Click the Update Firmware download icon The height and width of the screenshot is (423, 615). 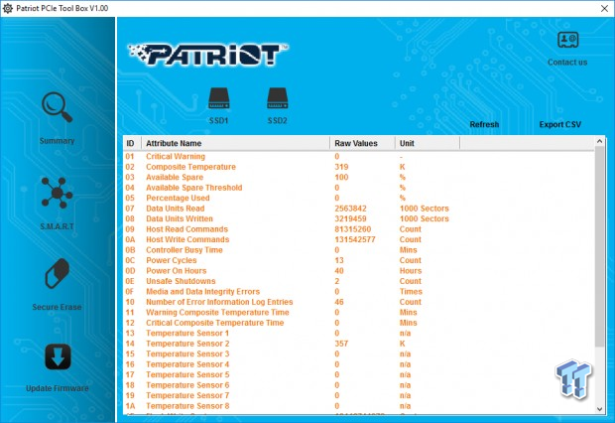click(x=58, y=356)
